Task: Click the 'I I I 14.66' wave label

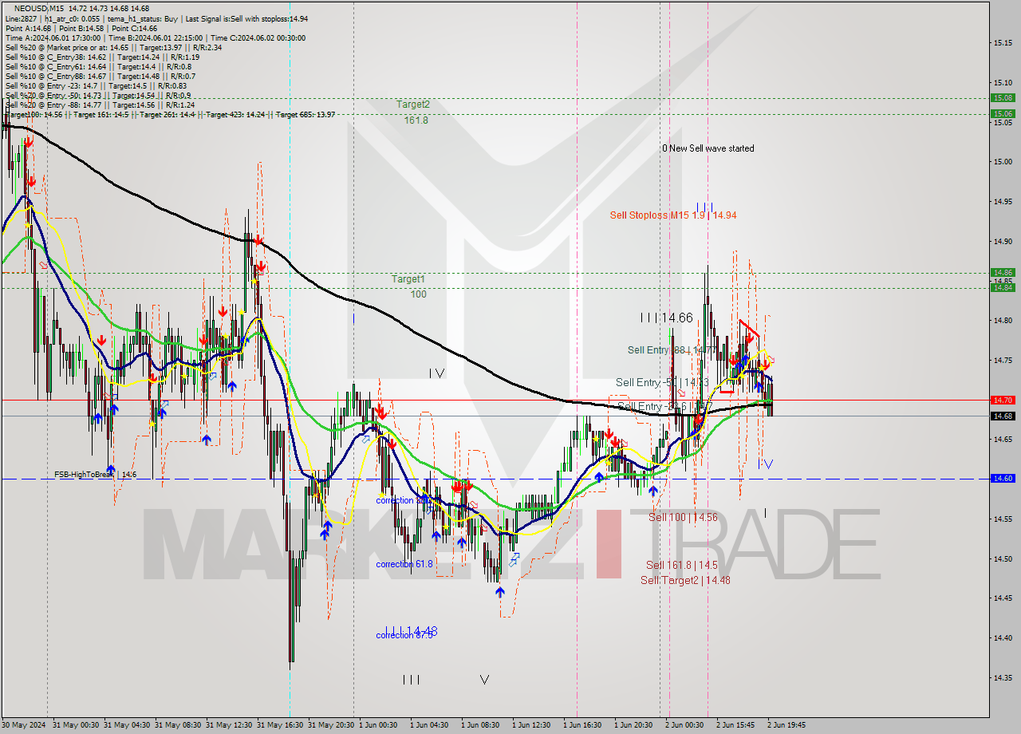Action: point(666,318)
